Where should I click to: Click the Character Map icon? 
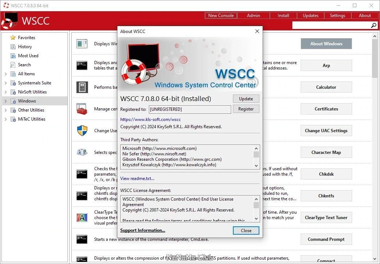[82, 152]
